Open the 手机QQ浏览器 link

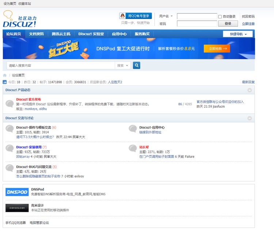pos(16,223)
